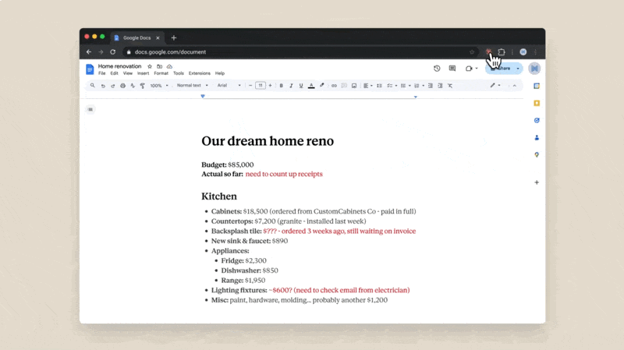Show all comments icon
Image resolution: width=624 pixels, height=350 pixels.
coord(452,69)
